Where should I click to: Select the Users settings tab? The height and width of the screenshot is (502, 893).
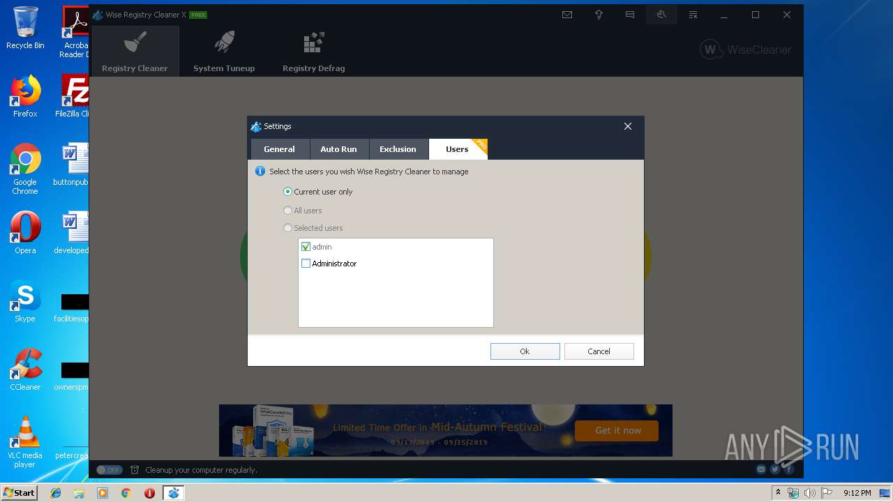point(458,149)
